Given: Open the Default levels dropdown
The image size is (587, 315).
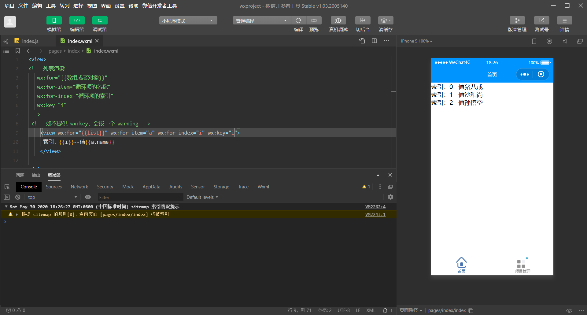Looking at the screenshot, I should 202,197.
